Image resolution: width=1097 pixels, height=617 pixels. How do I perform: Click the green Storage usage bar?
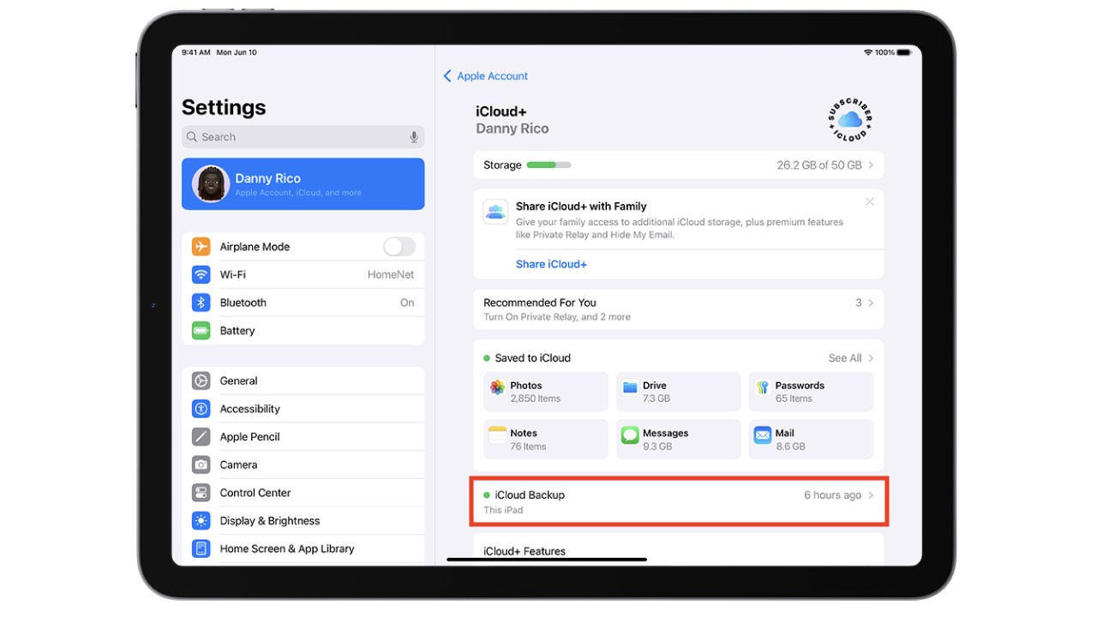(548, 165)
